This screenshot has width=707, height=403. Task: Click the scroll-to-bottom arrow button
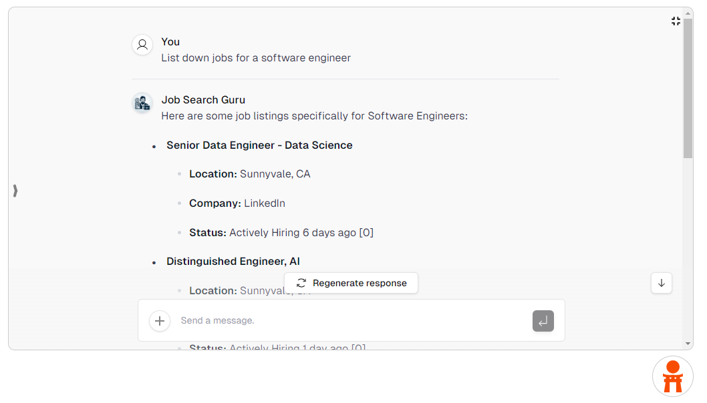coord(662,283)
